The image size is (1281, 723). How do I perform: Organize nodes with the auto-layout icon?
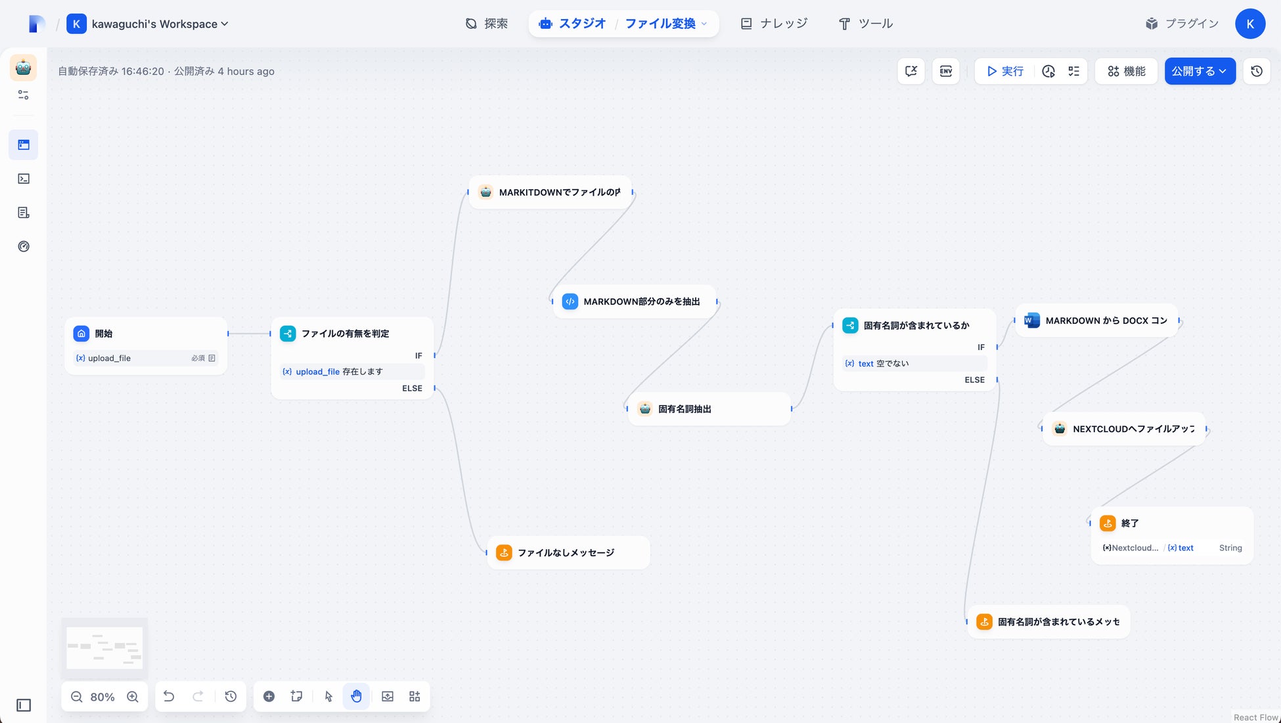pos(415,696)
